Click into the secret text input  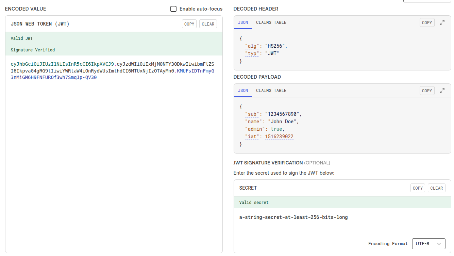293,217
